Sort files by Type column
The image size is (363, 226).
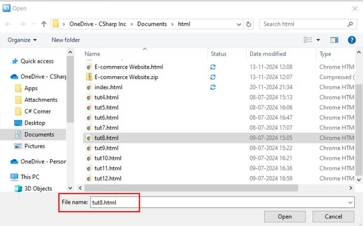[325, 54]
